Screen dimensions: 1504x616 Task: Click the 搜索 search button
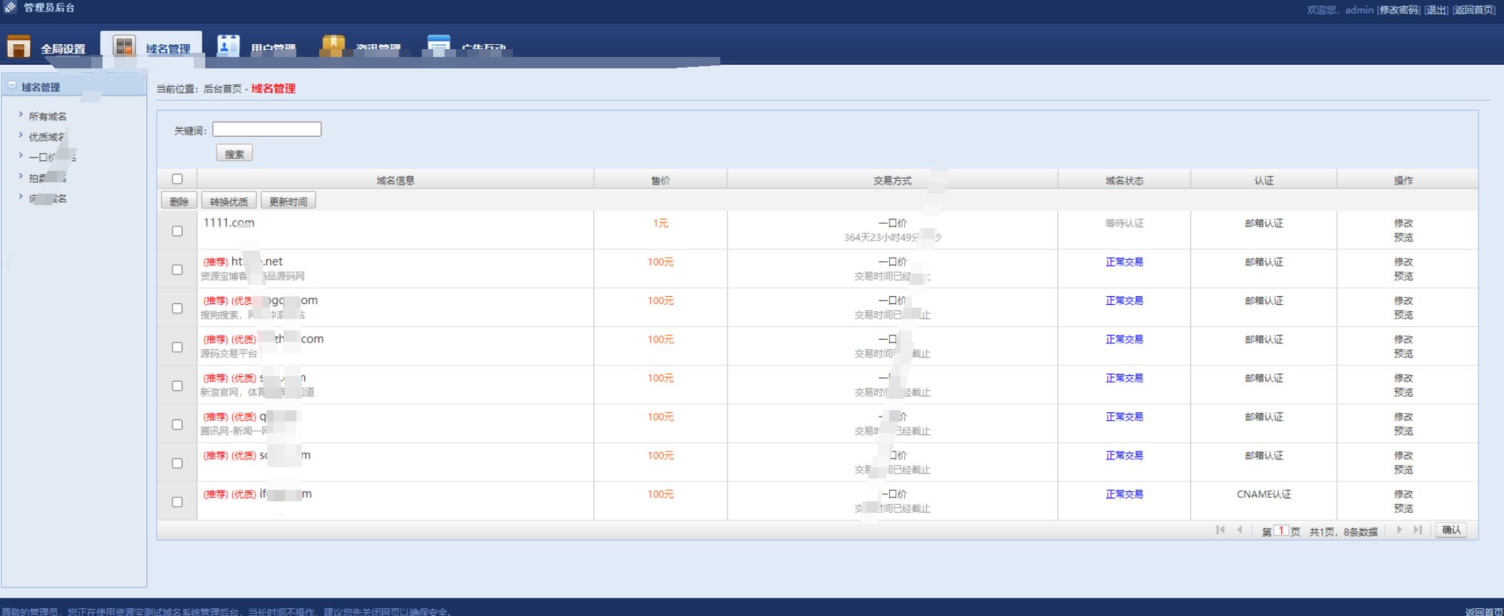[234, 154]
